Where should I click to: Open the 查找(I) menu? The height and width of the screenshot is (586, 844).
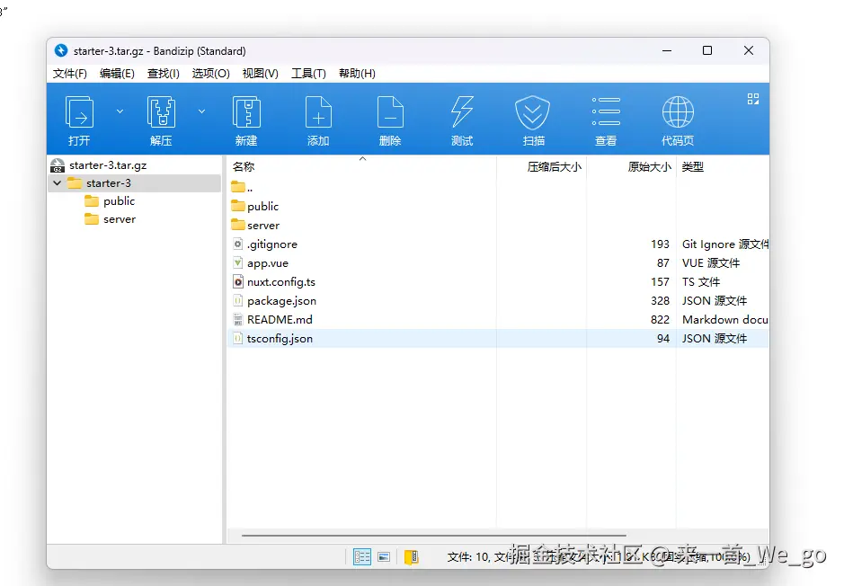pos(163,73)
